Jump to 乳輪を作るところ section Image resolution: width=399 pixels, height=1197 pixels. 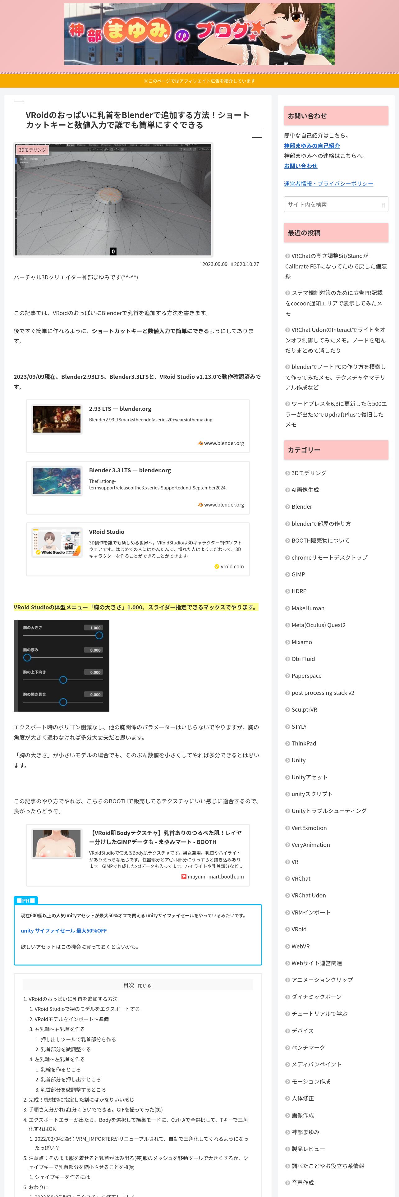click(x=60, y=1070)
